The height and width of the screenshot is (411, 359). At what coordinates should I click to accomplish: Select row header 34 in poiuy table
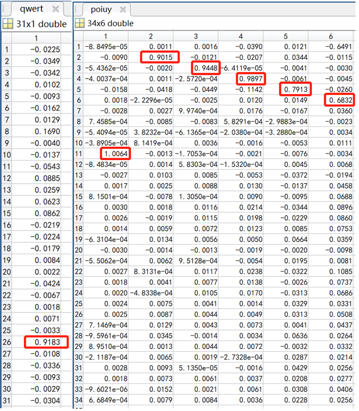click(x=78, y=400)
